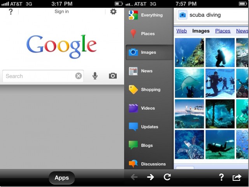249x187 pixels.
Task: Select Videos in sidebar
Action: (149, 108)
